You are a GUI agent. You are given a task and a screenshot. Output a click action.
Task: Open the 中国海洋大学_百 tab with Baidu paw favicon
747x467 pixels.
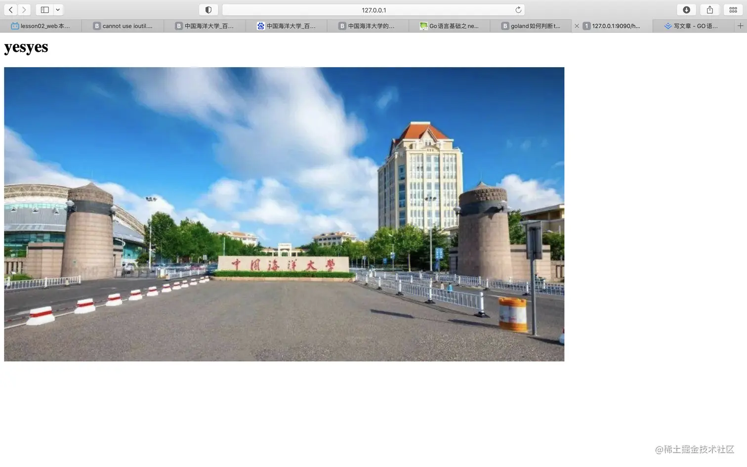(x=286, y=26)
